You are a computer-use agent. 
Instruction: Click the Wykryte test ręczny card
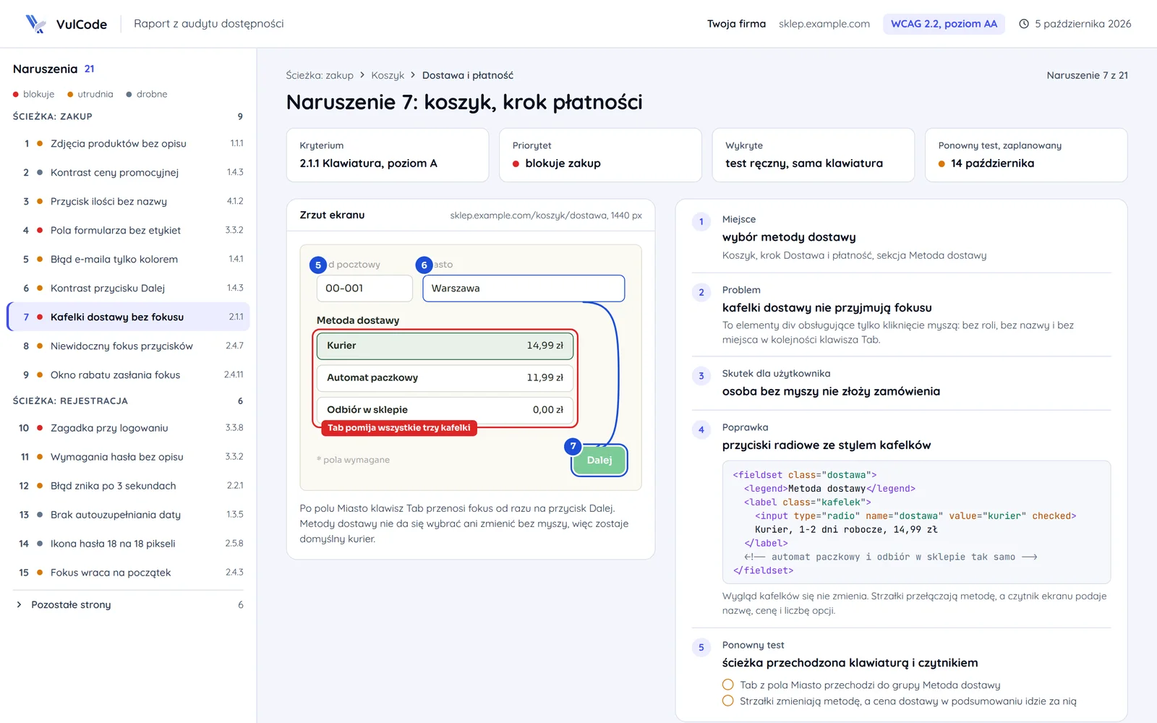tap(814, 155)
